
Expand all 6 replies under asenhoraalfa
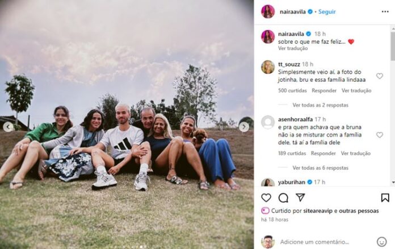point(321,168)
